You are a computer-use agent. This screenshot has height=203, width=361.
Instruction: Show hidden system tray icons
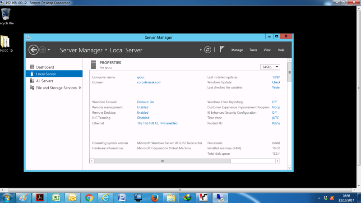tap(319, 198)
